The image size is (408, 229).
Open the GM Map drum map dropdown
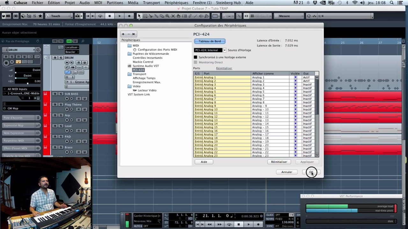(x=21, y=108)
